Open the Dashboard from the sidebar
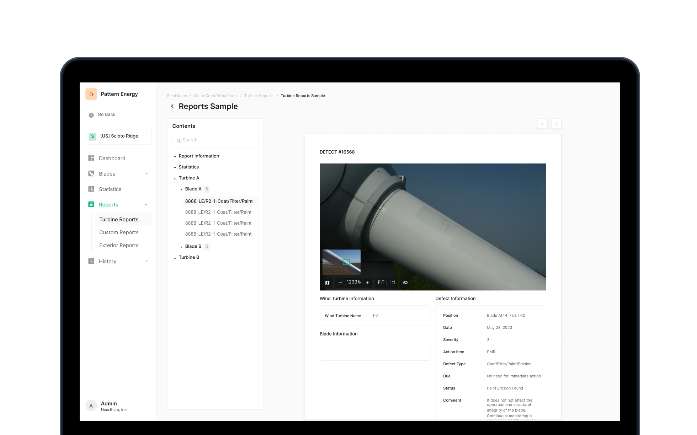The width and height of the screenshot is (697, 435). point(91,158)
